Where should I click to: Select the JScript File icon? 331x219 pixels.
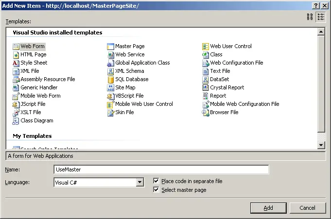coord(16,104)
